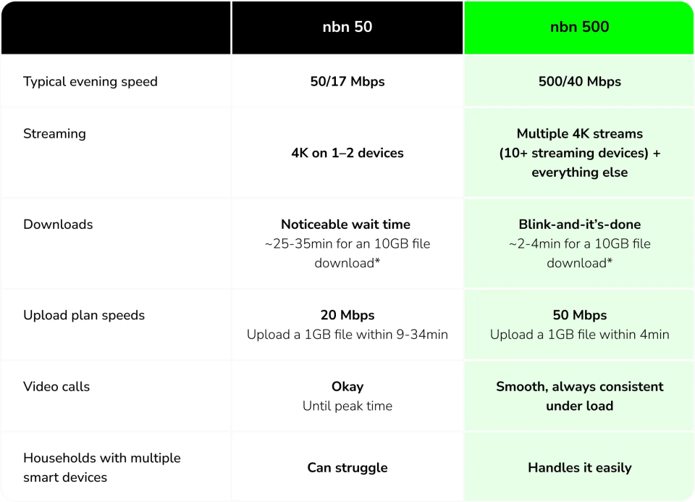Image resolution: width=695 pixels, height=502 pixels.
Task: Click the Video calls row label
Action: [x=56, y=386]
